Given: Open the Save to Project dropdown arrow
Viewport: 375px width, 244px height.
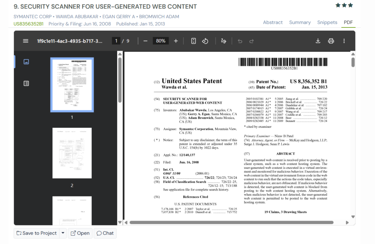Looking at the screenshot, I should tap(62, 233).
